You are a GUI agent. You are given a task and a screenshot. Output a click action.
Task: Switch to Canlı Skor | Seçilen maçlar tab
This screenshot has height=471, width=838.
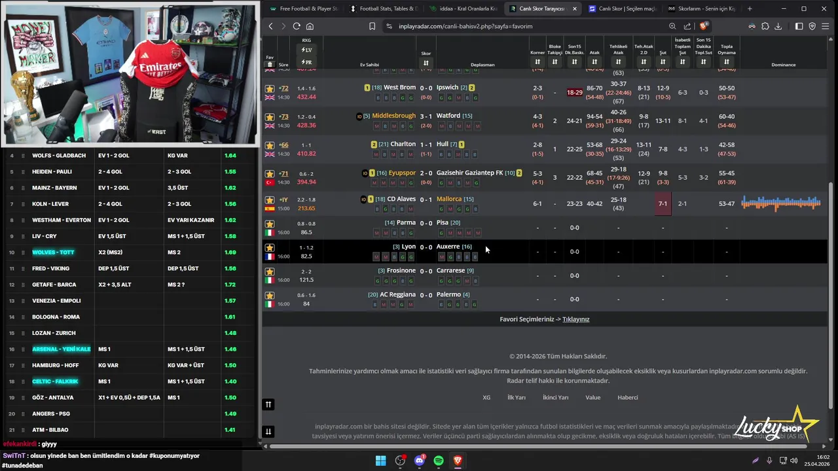(622, 9)
